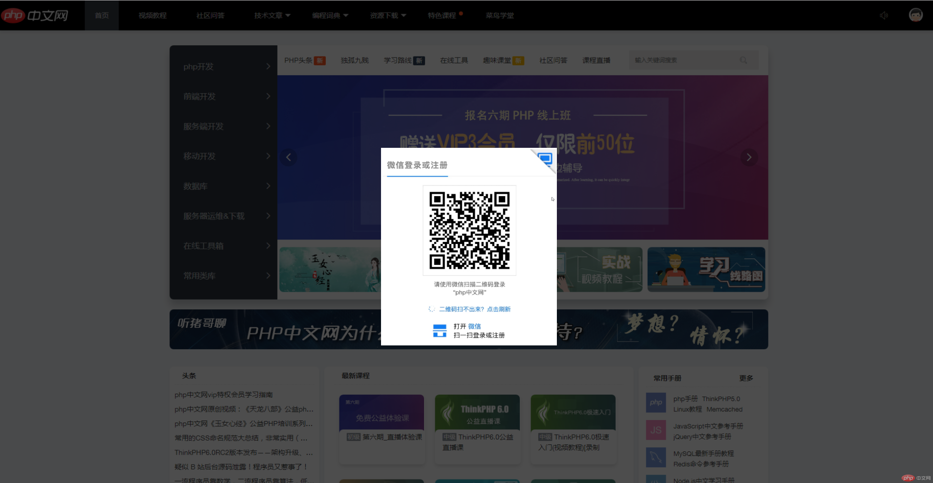Click the php中文网 logo
The width and height of the screenshot is (933, 483).
tap(35, 15)
